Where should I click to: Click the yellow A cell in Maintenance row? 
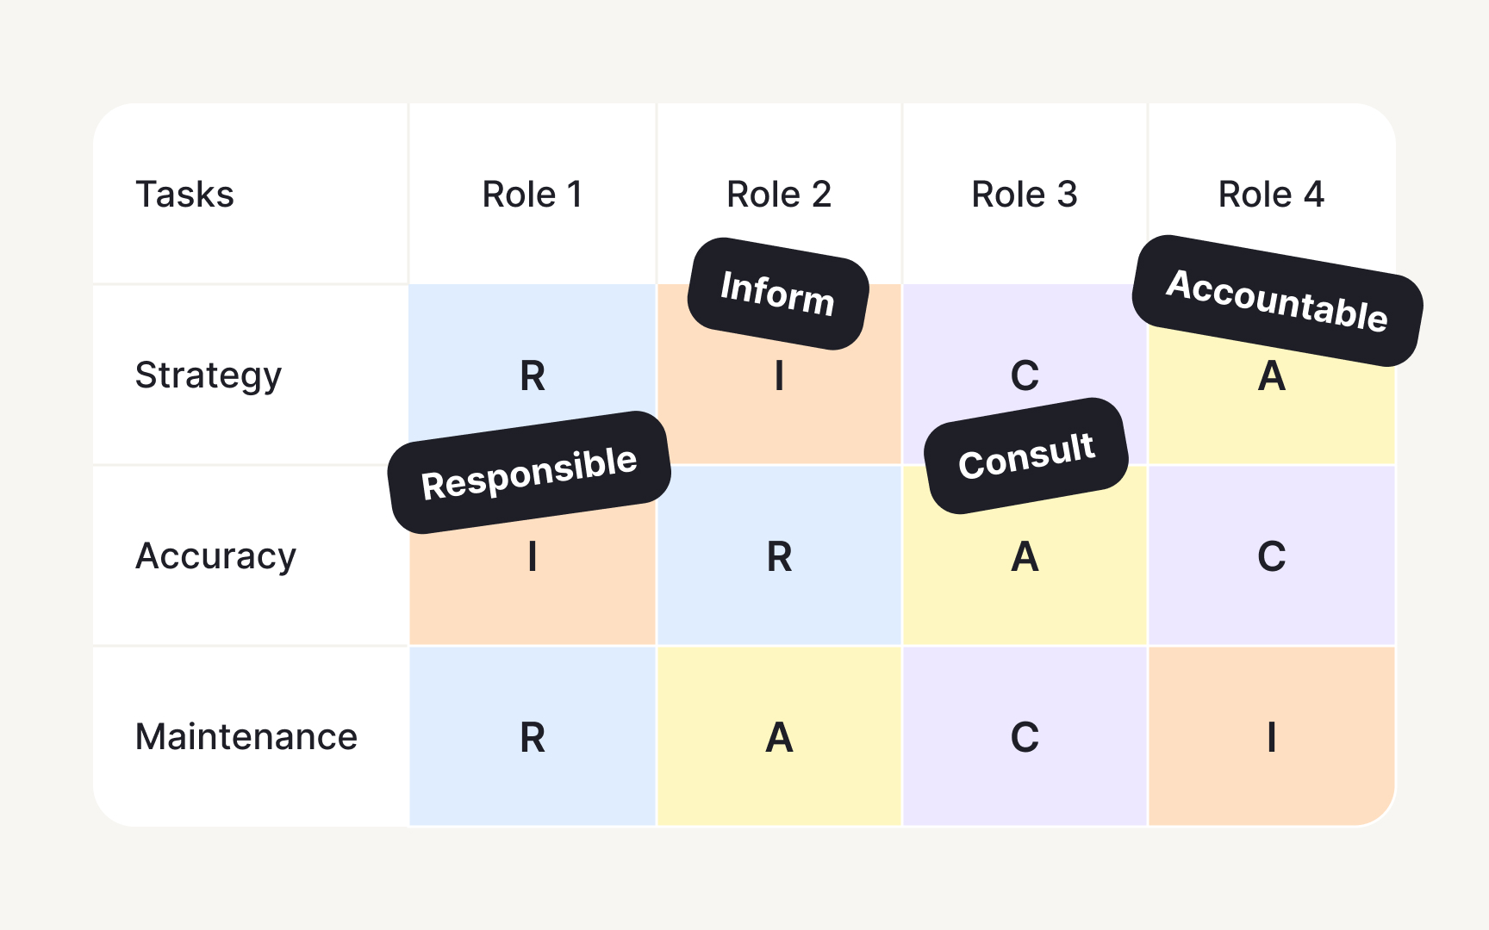pyautogui.click(x=779, y=737)
